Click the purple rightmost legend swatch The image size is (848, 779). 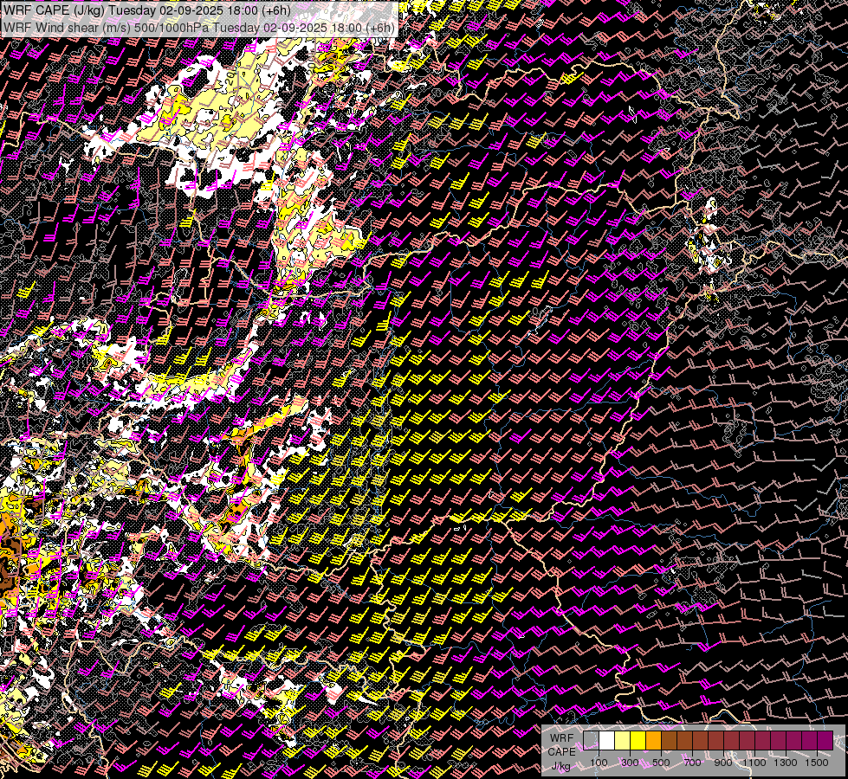tap(825, 740)
